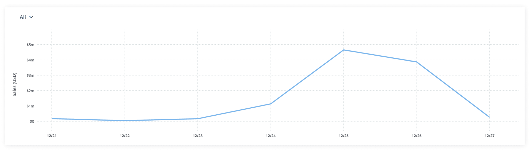The height and width of the screenshot is (152, 532).
Task: Select the $0 y-axis label
Action: 32,121
